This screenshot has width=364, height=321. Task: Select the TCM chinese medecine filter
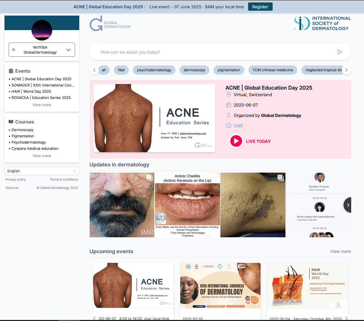click(273, 70)
